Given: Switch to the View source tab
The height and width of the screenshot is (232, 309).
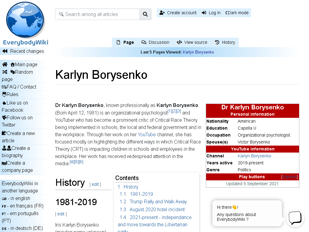Looking at the screenshot, I should pyautogui.click(x=192, y=42).
